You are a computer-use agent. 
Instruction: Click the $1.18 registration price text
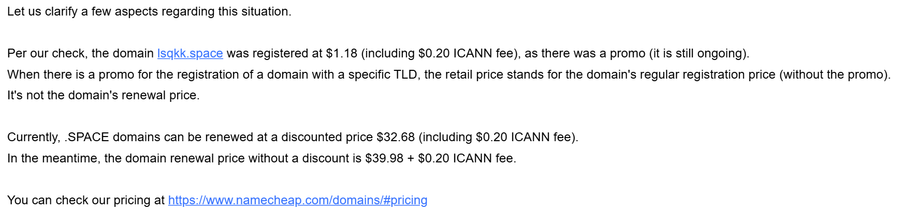[342, 54]
